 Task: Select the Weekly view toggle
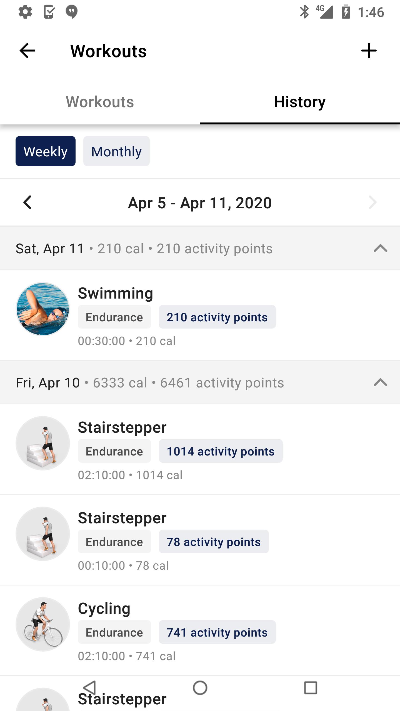pos(46,151)
